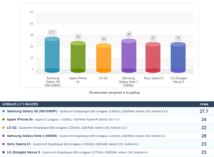
Task: Click the 20 tick on the y-axis
Action: (x=32, y=47)
